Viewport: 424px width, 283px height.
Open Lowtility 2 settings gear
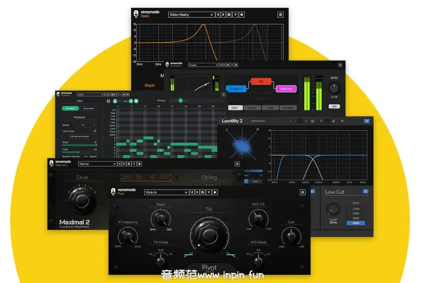[342, 121]
